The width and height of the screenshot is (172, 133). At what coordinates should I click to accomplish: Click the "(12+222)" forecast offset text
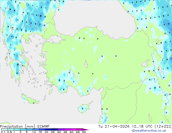tap(163, 126)
